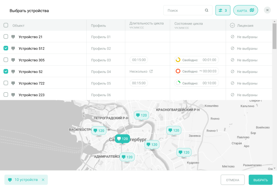Select the 120 marker left of Заневка
277x189 pixels.
pos(174,130)
